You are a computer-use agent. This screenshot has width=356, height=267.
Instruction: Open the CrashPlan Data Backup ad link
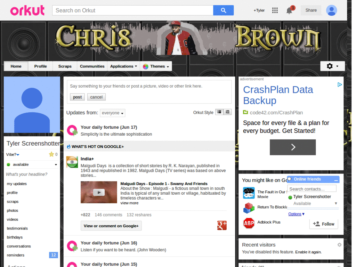(x=278, y=95)
